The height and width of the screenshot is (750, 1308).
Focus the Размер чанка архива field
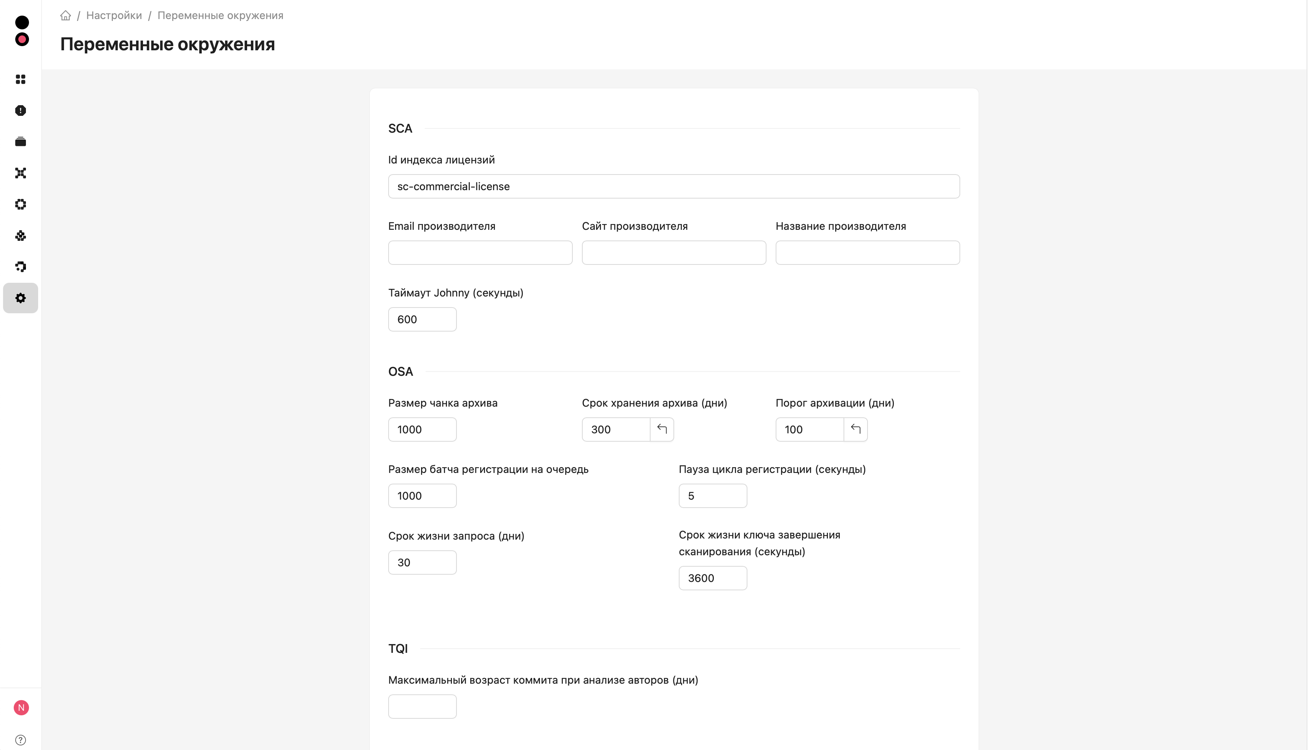(x=422, y=429)
